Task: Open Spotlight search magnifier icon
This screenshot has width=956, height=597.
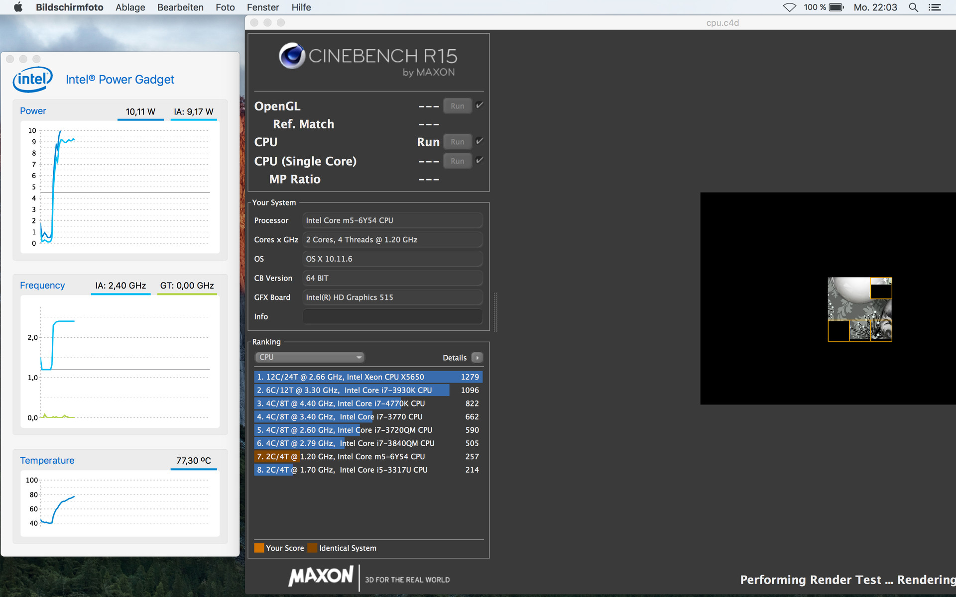Action: [x=913, y=7]
